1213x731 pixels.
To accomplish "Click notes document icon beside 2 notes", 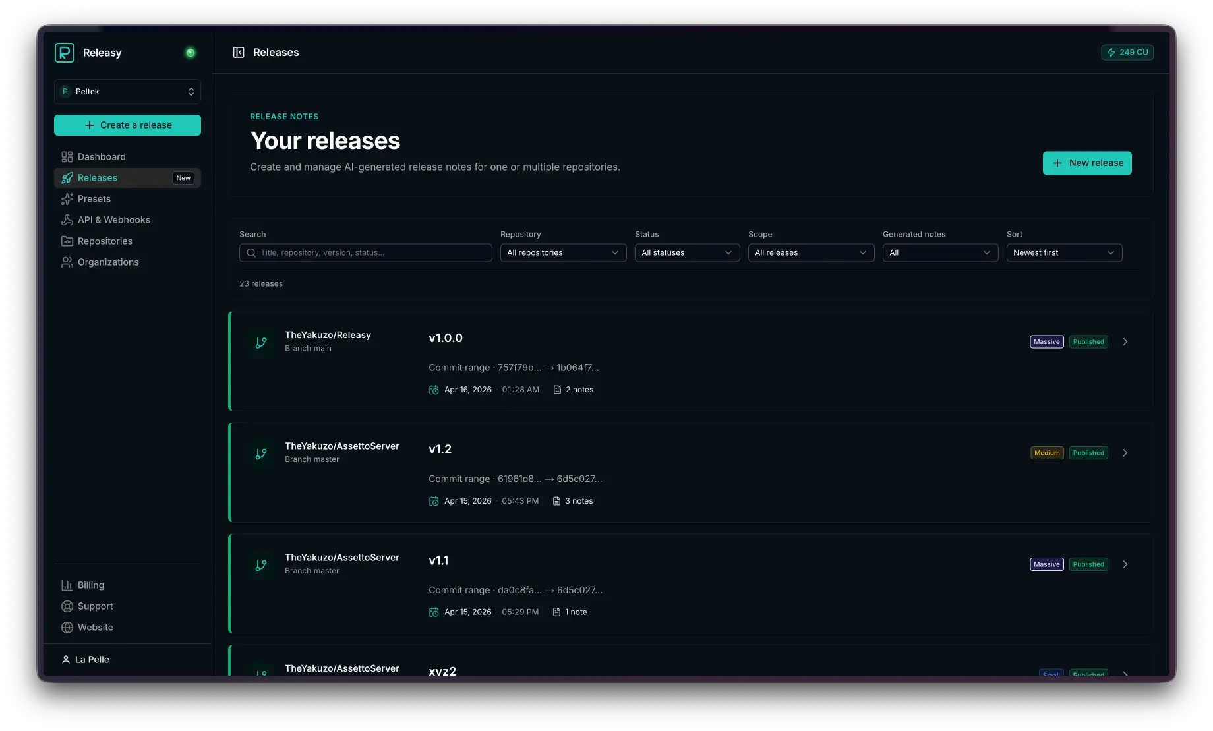I will click(x=557, y=390).
